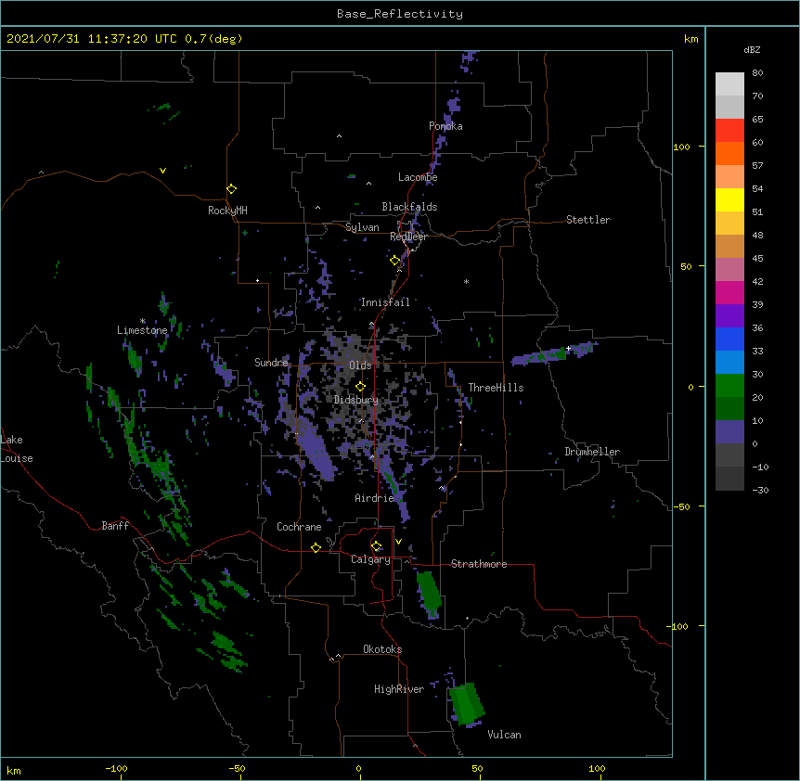Select the 60 dBZ orange color swatch
The width and height of the screenshot is (800, 781).
(x=729, y=153)
